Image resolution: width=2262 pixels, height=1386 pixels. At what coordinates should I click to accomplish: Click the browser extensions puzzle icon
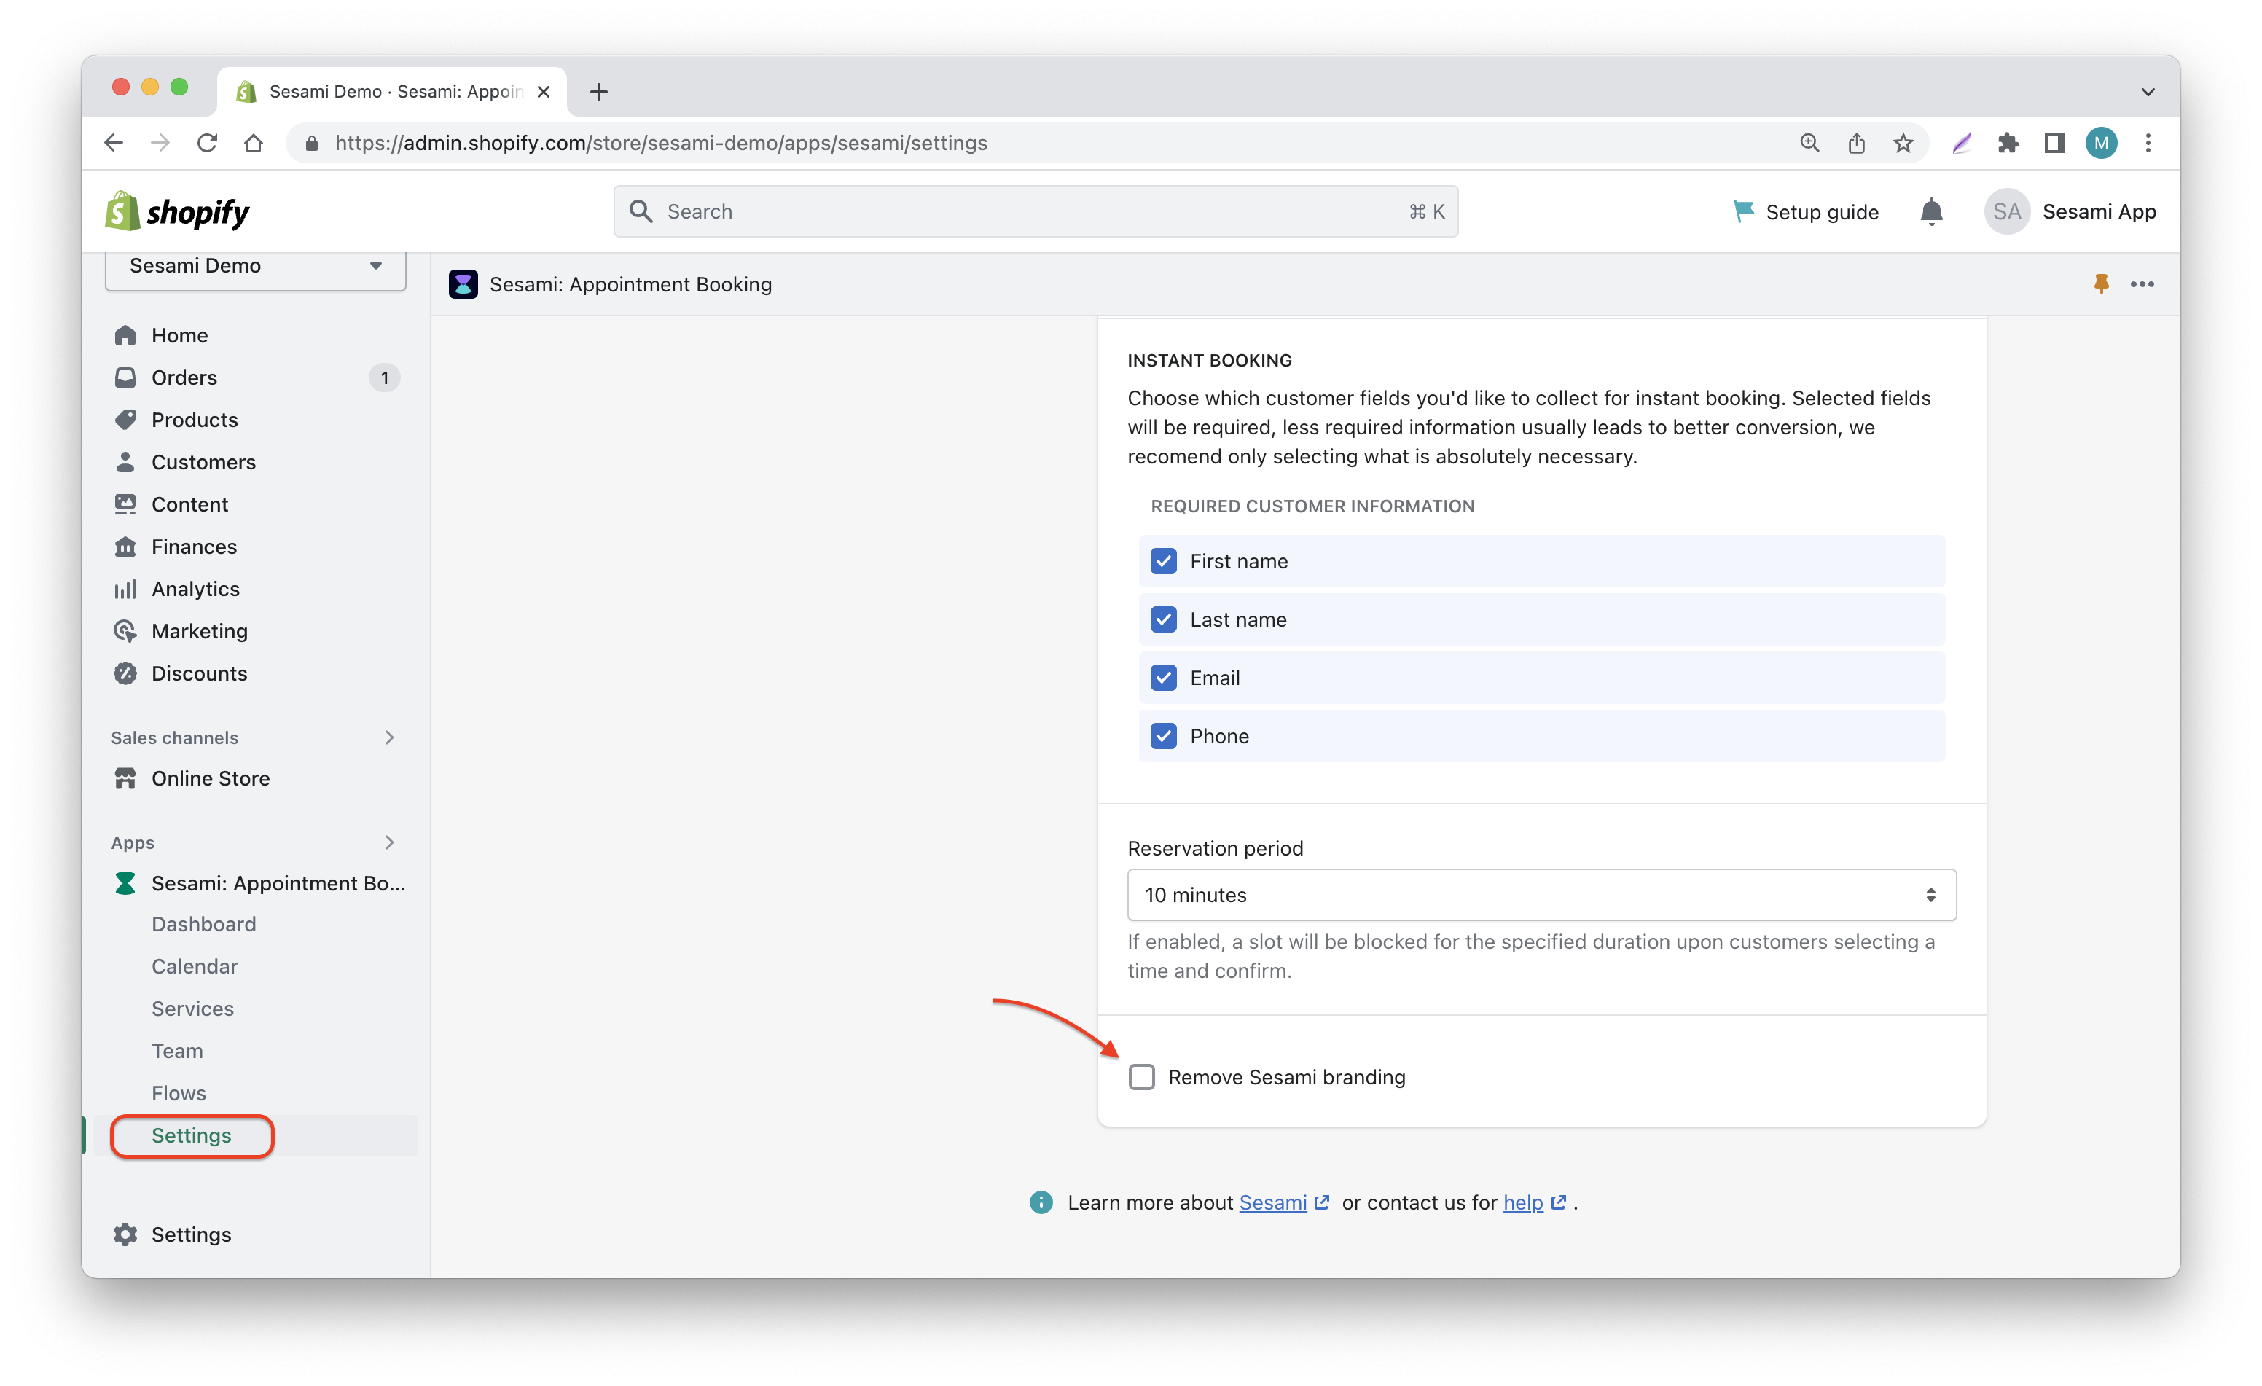tap(2008, 143)
